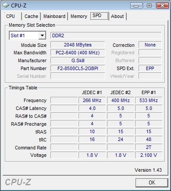The image size is (171, 191).
Task: Click the empty Week/Year field
Action: (150, 76)
